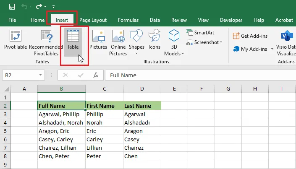The height and width of the screenshot is (169, 296).
Task: Open the Review tab
Action: pyautogui.click(x=179, y=20)
